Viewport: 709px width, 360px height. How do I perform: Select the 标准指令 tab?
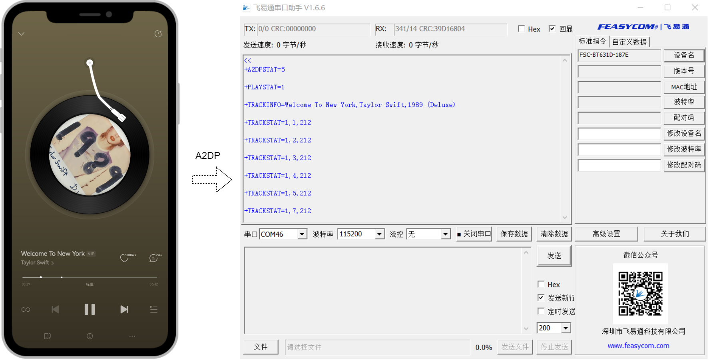click(x=592, y=42)
